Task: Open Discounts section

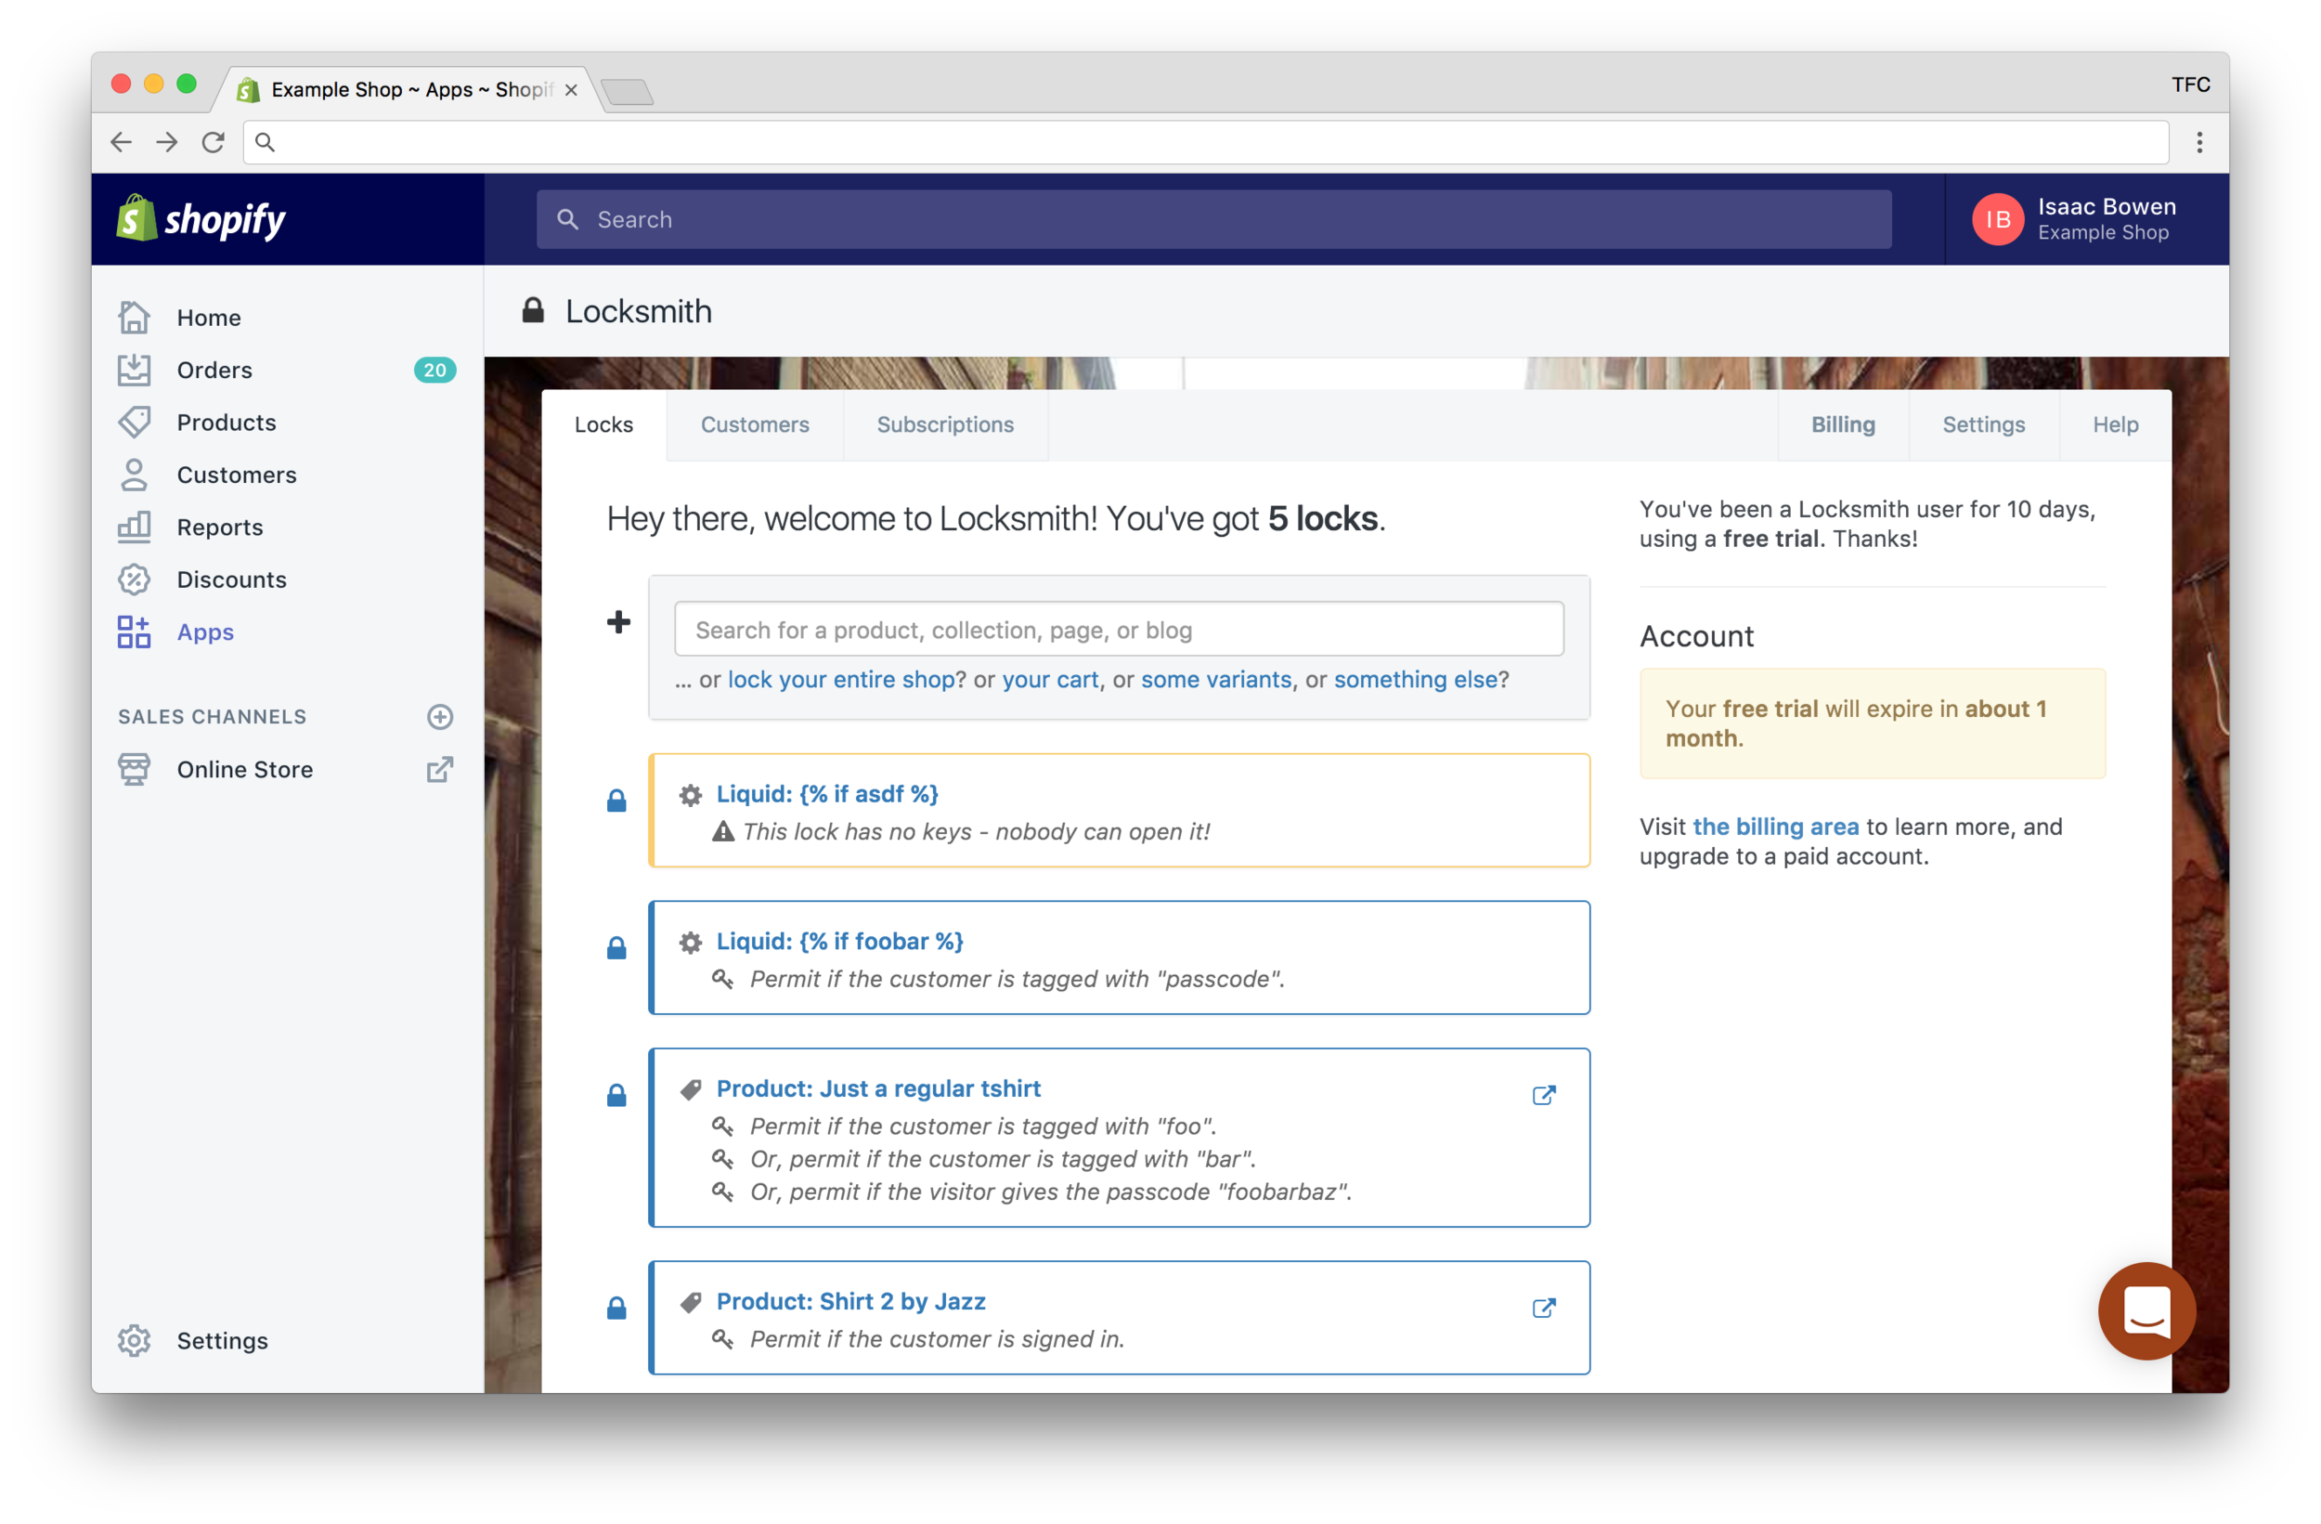Action: (231, 580)
